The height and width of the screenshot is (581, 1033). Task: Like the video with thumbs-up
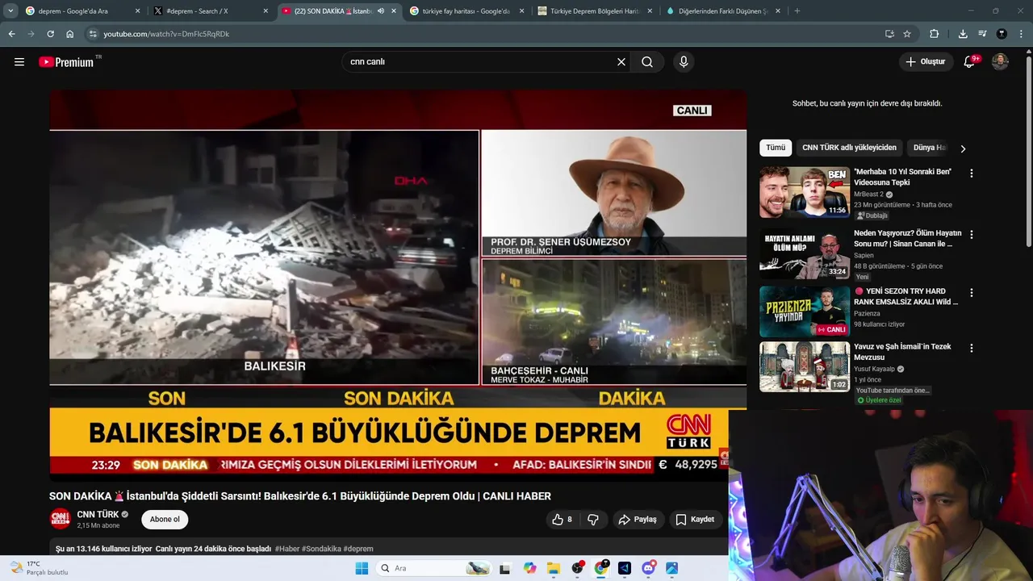[563, 520]
